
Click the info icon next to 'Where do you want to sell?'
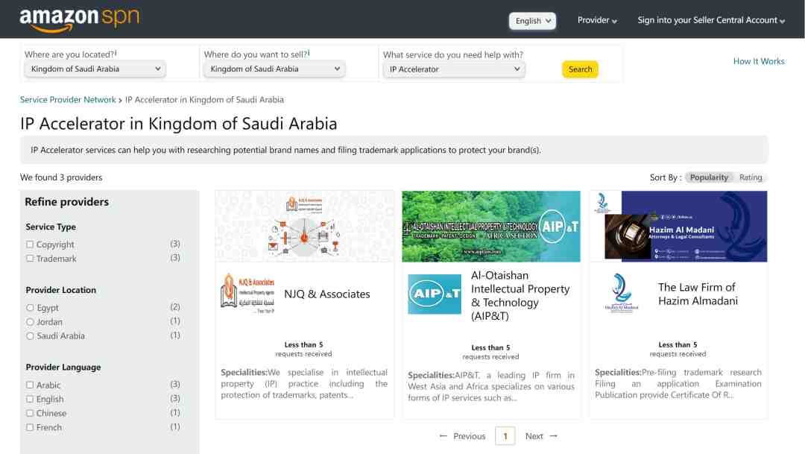tap(309, 52)
